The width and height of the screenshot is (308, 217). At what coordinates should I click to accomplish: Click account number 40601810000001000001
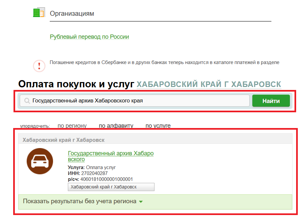click(x=107, y=179)
